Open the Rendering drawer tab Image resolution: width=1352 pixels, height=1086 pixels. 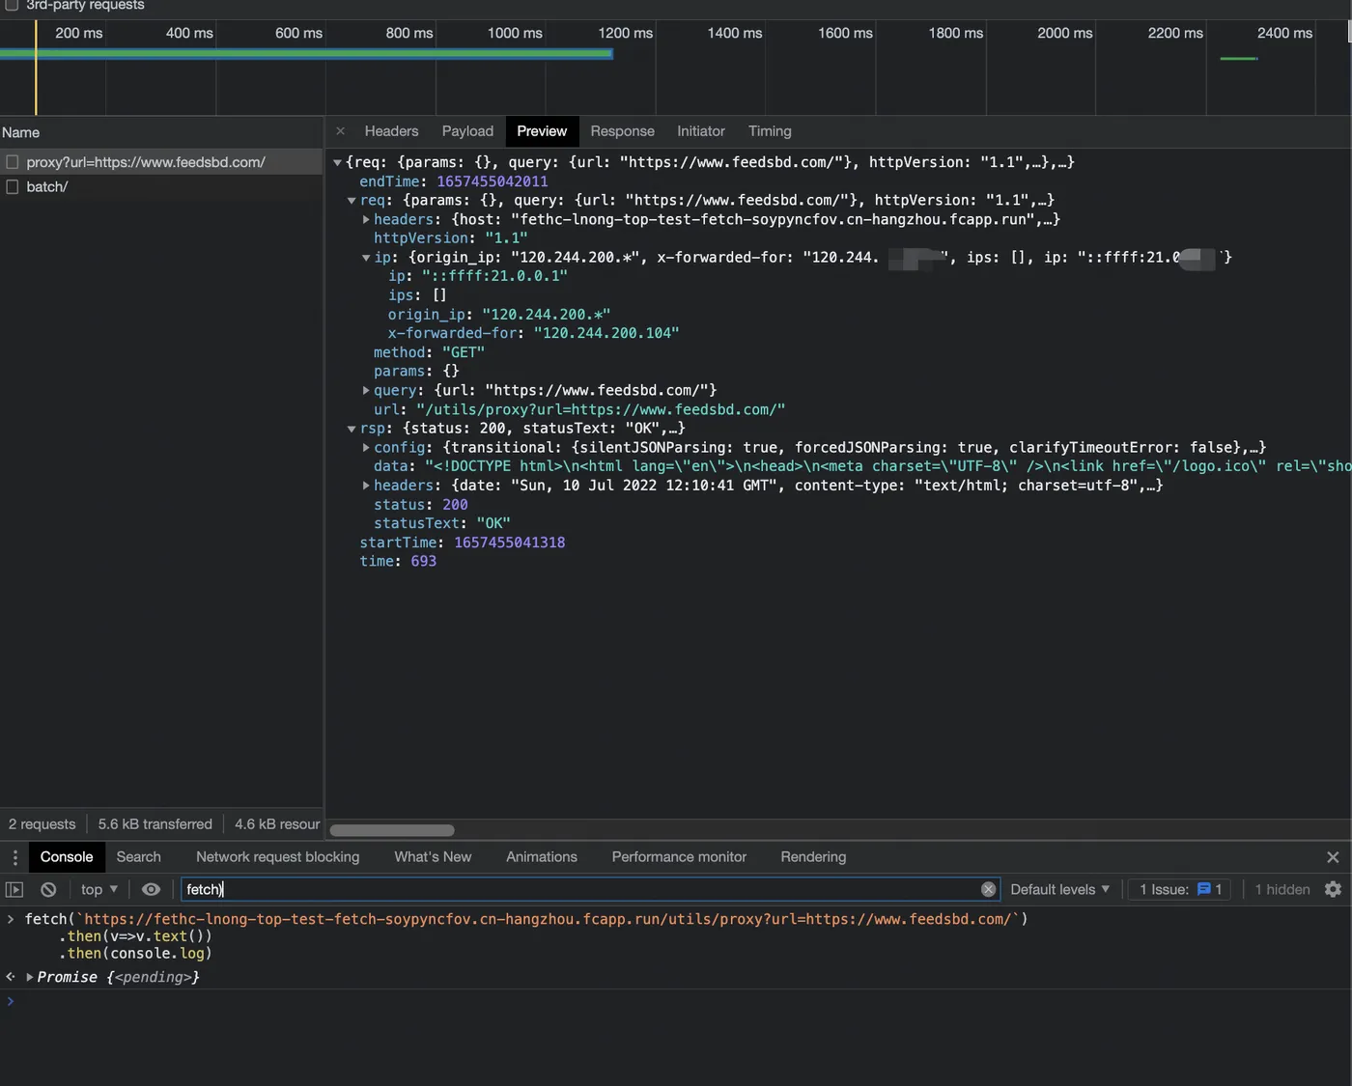point(813,857)
